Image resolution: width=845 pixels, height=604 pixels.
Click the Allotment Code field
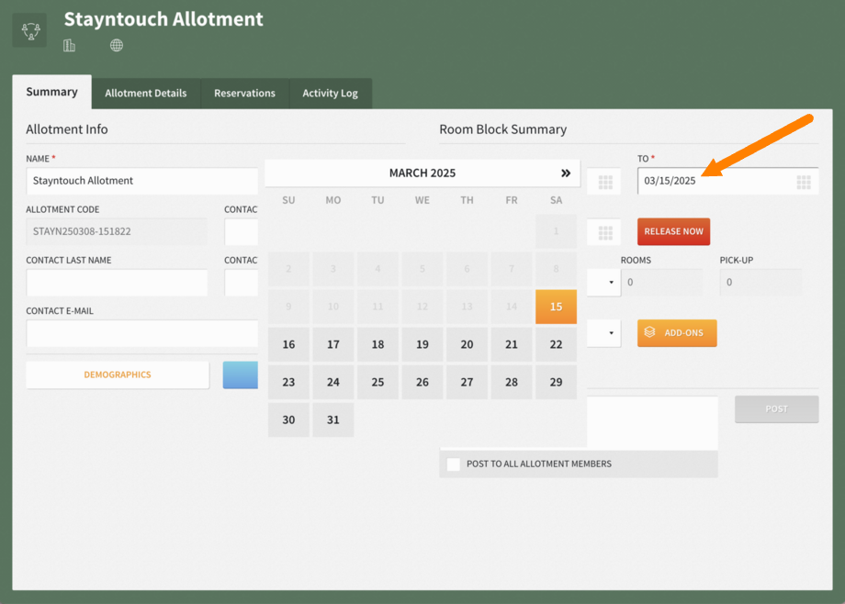(x=117, y=231)
